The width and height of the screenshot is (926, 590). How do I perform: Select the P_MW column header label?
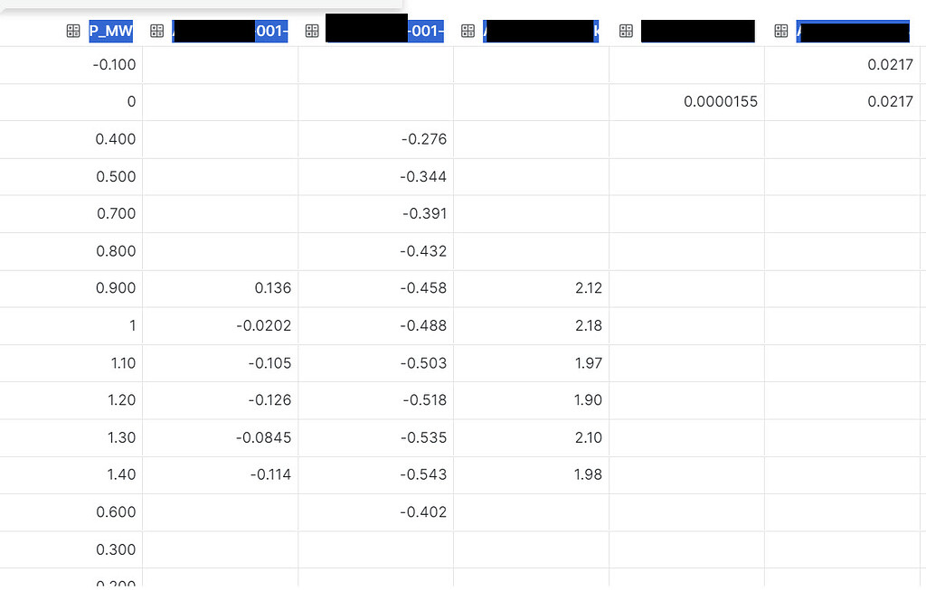(110, 30)
